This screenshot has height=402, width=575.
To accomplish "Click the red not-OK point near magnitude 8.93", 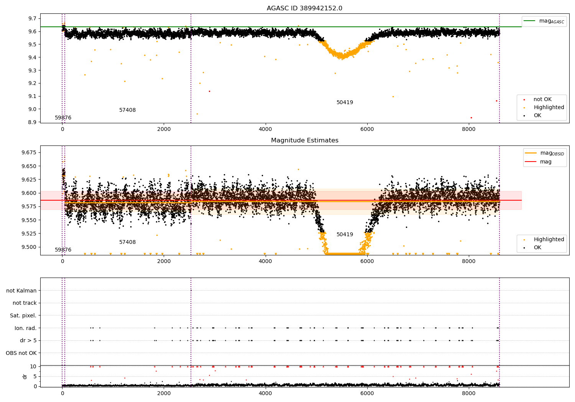I will coord(471,118).
